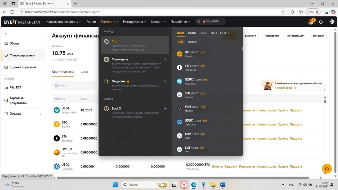Image resolution: width=338 pixels, height=190 pixels.
Task: Select the BTC/USDT Bitcoin pair icon
Action: 179,54
